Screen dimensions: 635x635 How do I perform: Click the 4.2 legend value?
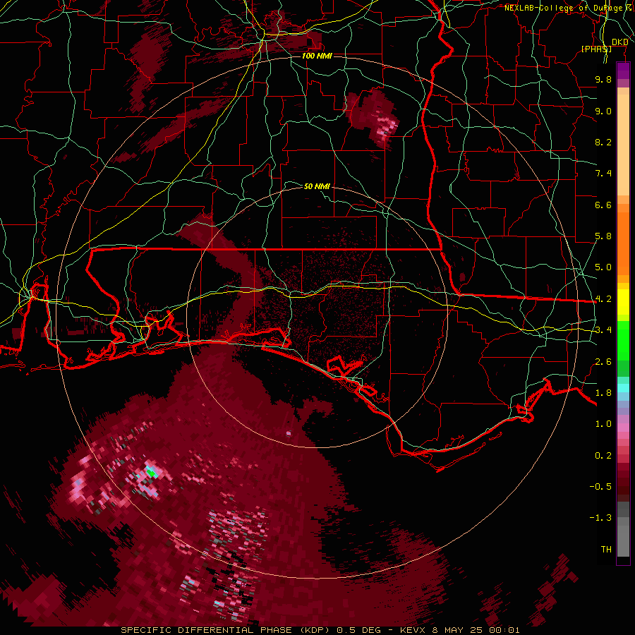tap(603, 299)
